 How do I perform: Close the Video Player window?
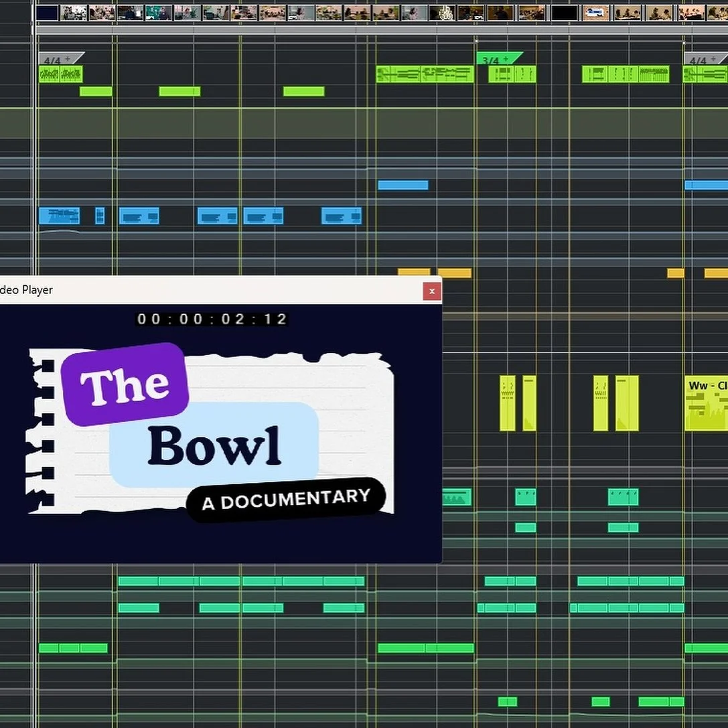[431, 291]
